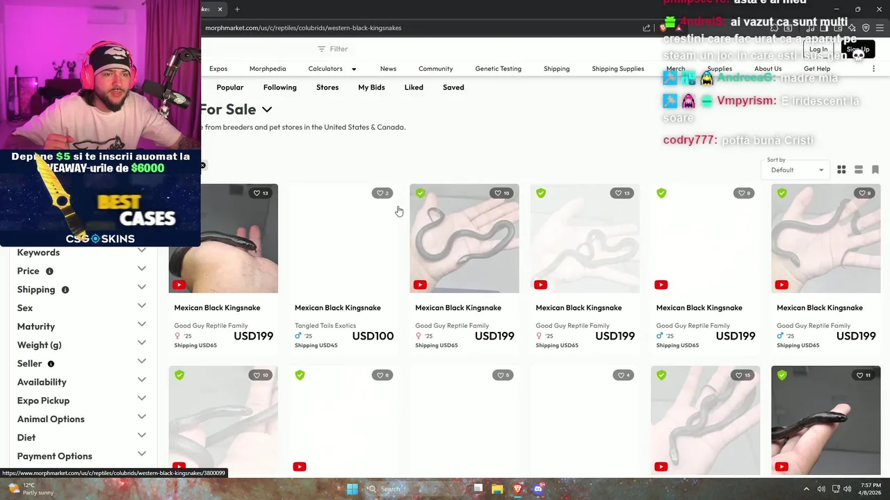Open the Morphpedia menu item
This screenshot has height=500, width=890.
click(268, 69)
